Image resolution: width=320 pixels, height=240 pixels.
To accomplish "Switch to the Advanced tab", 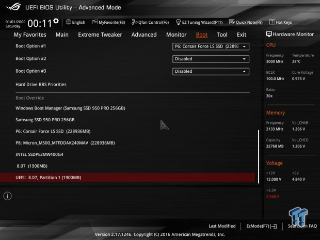I will point(144,35).
